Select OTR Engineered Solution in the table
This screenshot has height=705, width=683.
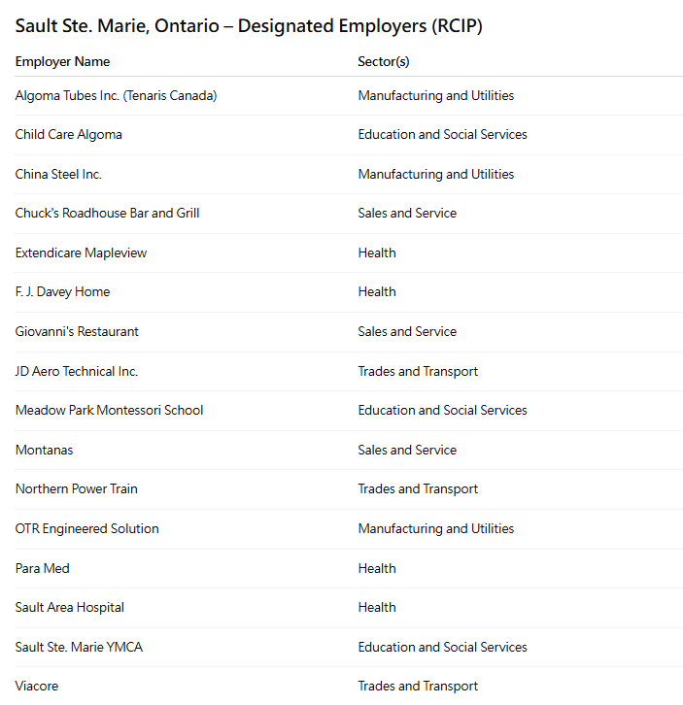tap(86, 529)
